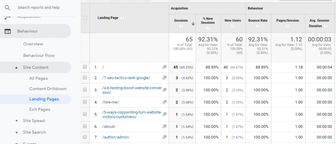The height and width of the screenshot is (144, 336).
Task: Check the box for /7-seo-tactics-rank-google/ row
Action: pos(85,78)
